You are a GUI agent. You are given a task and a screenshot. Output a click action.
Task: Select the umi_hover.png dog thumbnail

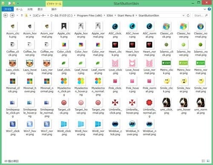click(184, 102)
